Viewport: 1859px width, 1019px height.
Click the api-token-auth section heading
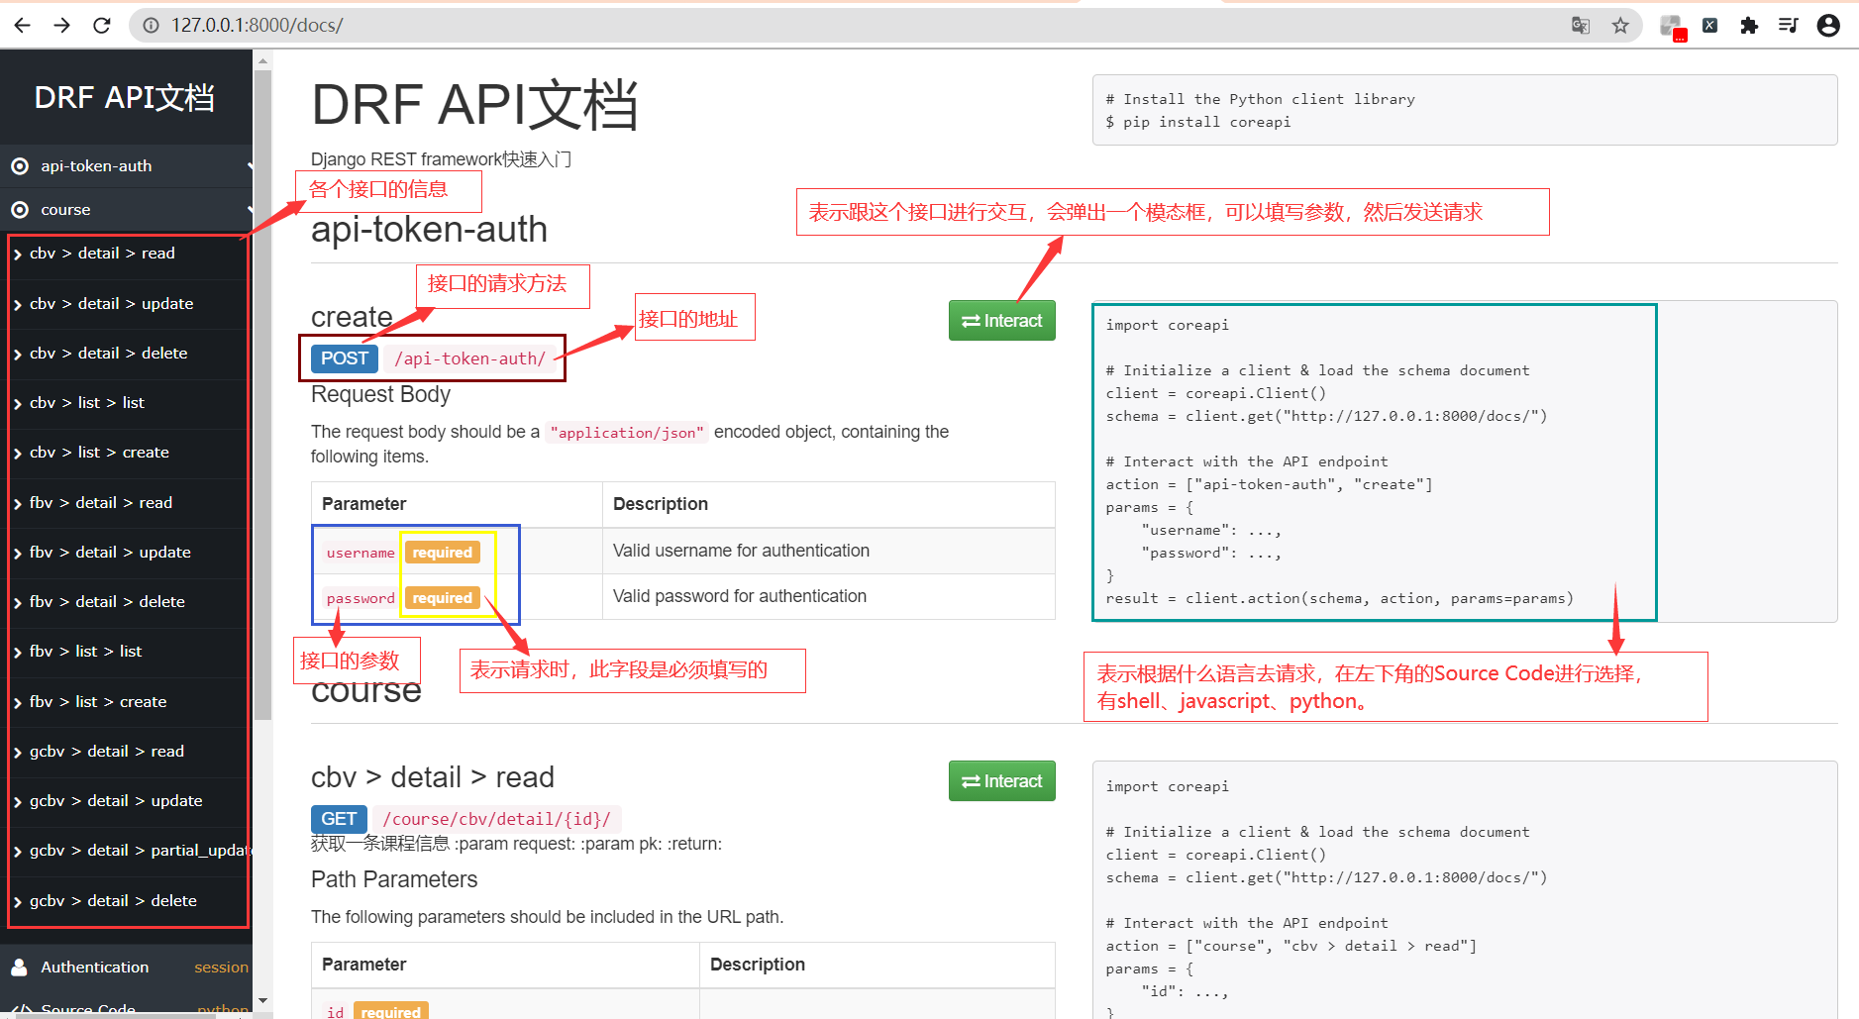tap(429, 230)
